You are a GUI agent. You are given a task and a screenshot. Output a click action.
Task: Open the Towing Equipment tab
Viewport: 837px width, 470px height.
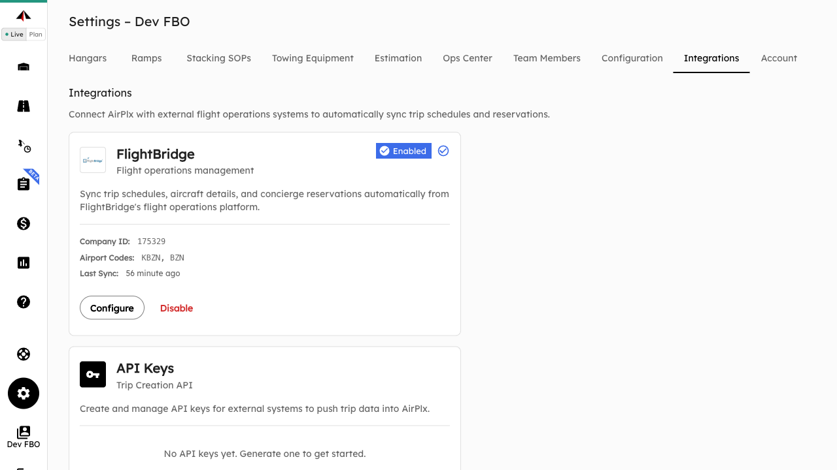coord(313,58)
